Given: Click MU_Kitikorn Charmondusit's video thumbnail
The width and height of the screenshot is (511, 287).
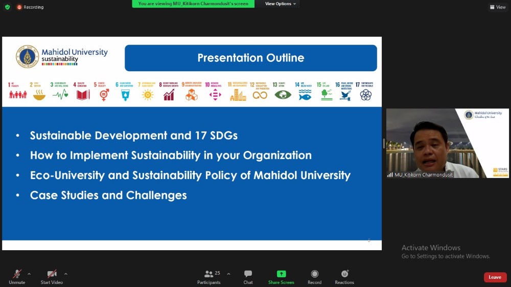Looking at the screenshot, I should (448, 143).
